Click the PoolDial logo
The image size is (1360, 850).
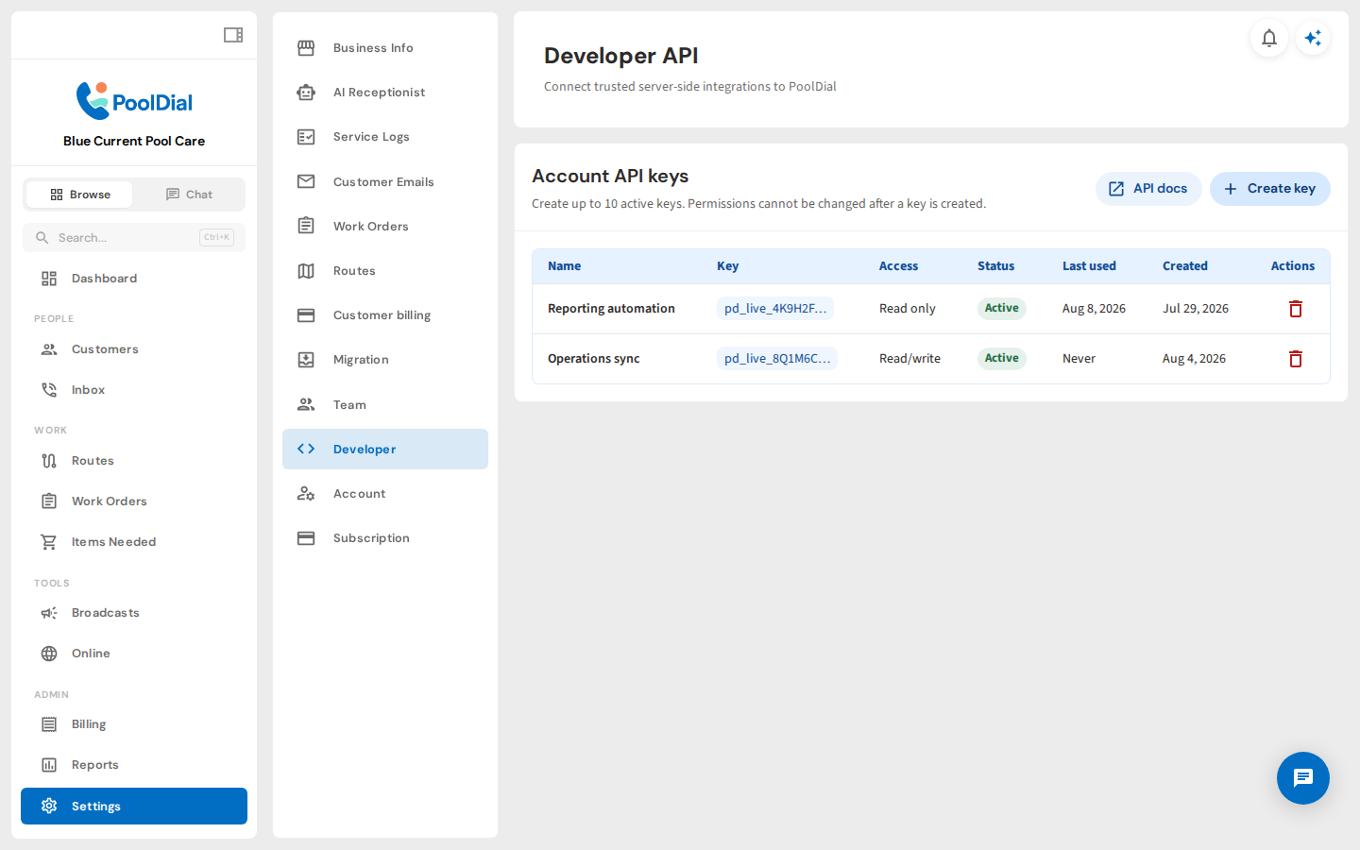pos(134,101)
